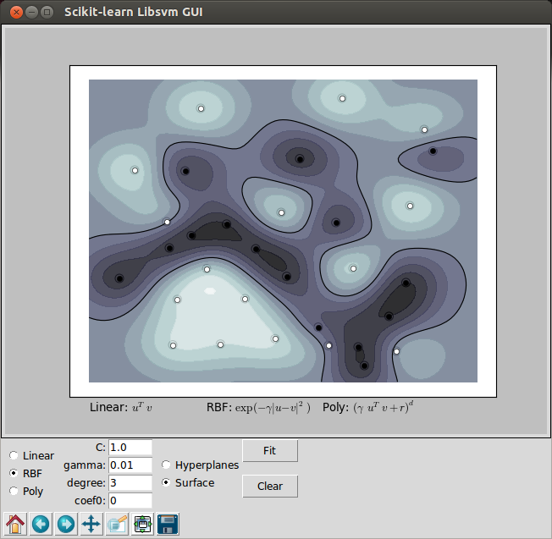552x539 pixels.
Task: Click the Poly kernel formula text
Action: click(368, 407)
